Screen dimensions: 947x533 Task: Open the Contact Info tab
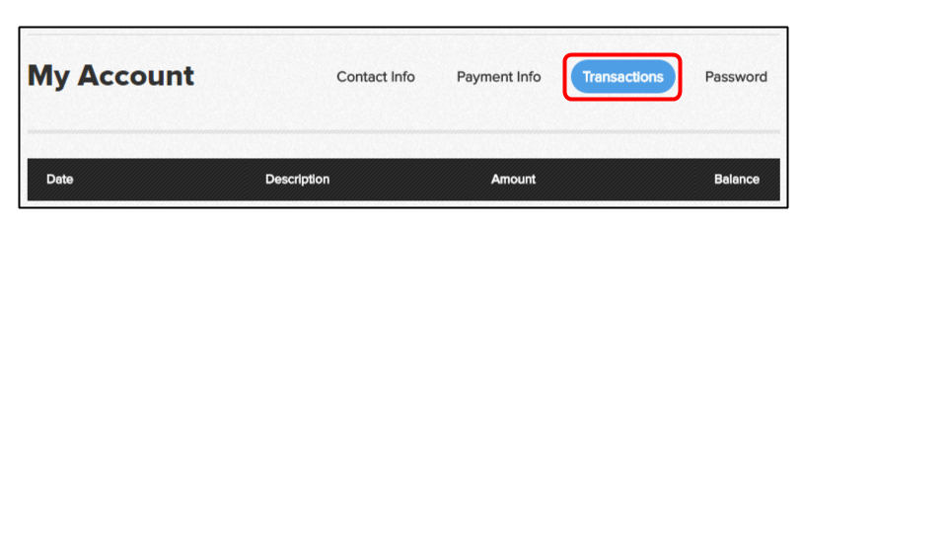(376, 77)
